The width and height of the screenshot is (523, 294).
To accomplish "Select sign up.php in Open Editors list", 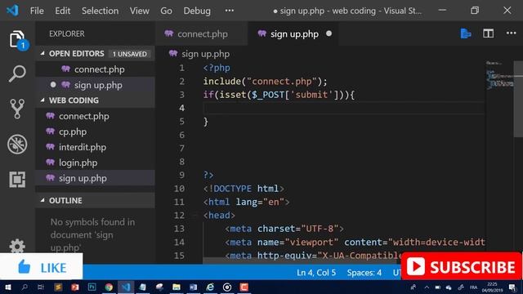I will [95, 85].
